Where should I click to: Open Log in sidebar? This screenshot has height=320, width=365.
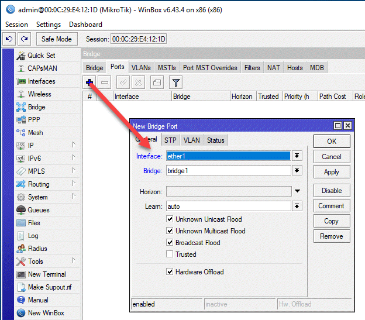click(48, 236)
